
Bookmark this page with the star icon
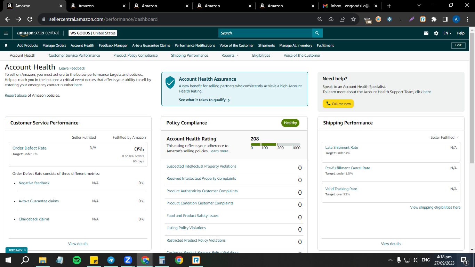353,19
